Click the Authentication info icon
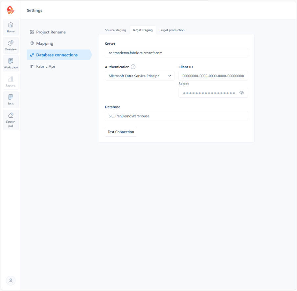Image resolution: width=297 pixels, height=291 pixels. coord(133,67)
